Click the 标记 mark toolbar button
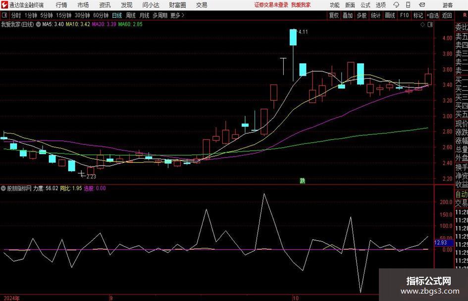Viewport: 468px width, 301px height. pos(418,15)
